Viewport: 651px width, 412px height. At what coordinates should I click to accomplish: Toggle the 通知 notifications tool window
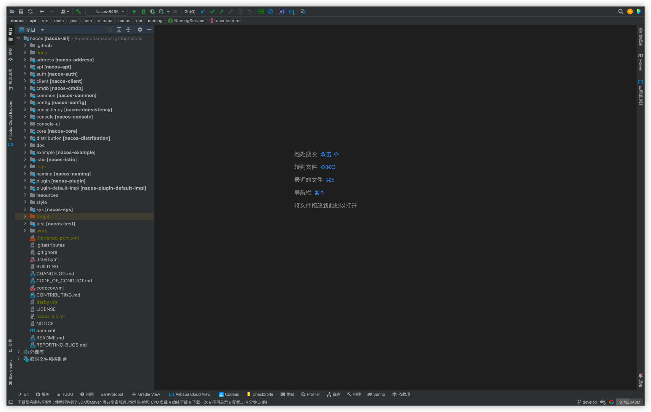[x=640, y=380]
